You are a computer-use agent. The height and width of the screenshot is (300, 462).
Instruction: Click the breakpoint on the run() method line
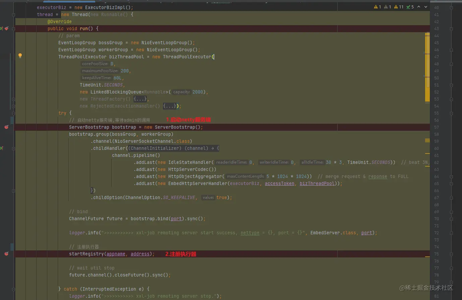(x=6, y=28)
